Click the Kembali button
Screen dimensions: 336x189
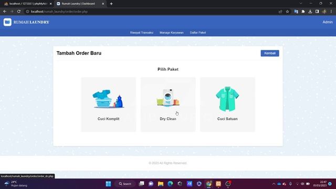point(270,53)
